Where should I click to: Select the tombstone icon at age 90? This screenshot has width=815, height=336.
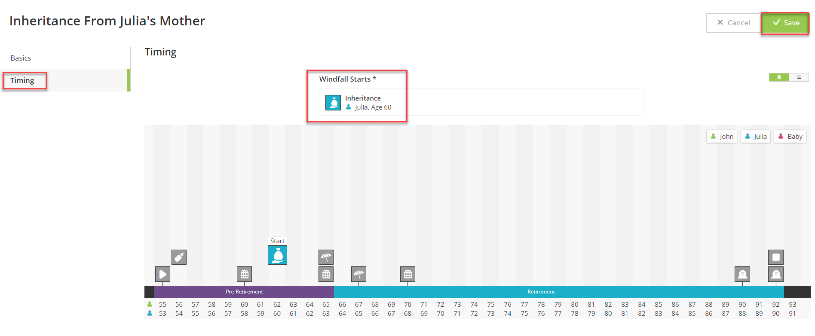click(742, 274)
